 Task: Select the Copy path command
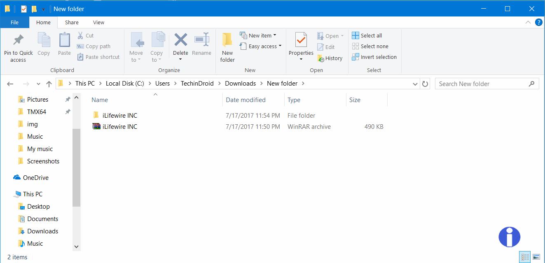tap(94, 46)
